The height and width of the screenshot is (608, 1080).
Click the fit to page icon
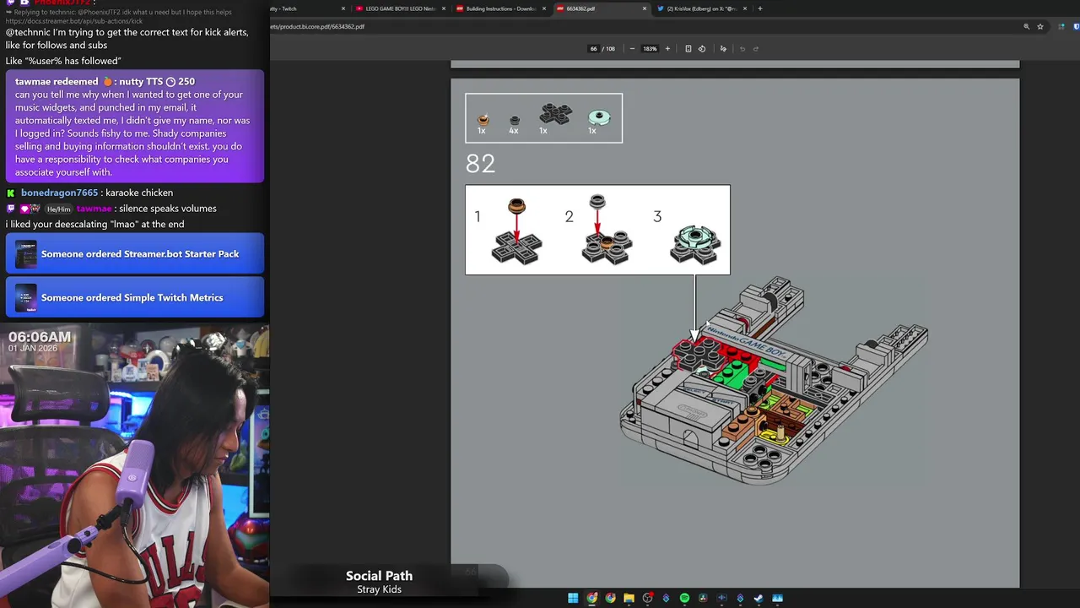click(x=688, y=49)
